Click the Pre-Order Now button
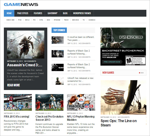The width and height of the screenshot is (150, 136). (x=112, y=62)
